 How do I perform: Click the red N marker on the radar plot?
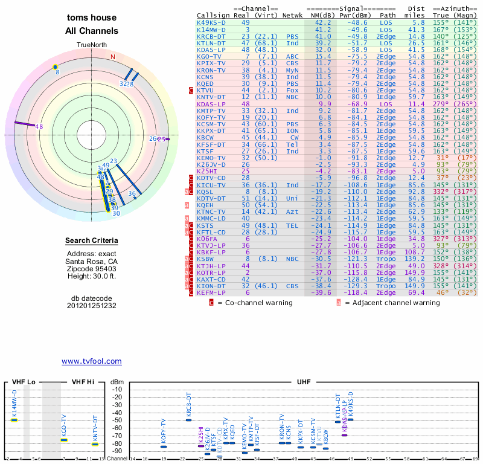[112, 57]
